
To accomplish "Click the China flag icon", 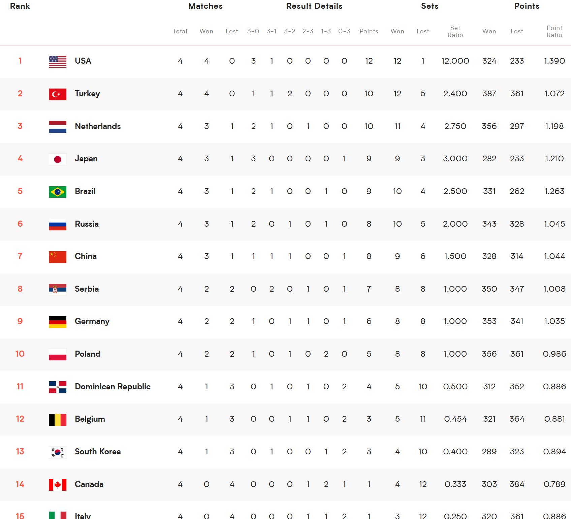I will click(58, 257).
